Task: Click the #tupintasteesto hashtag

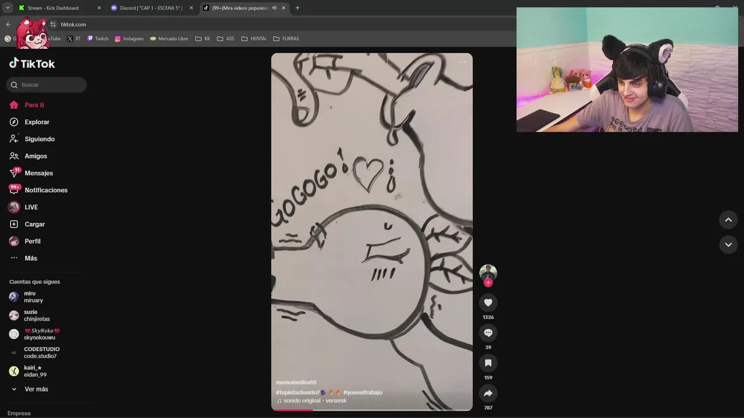Action: pos(297,392)
